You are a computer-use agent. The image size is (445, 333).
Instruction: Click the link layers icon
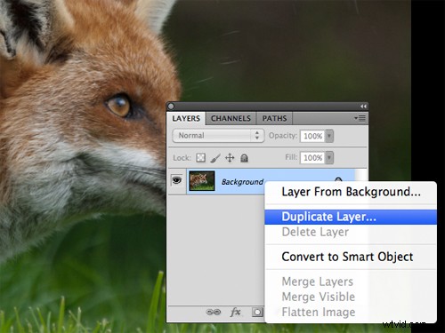point(214,312)
